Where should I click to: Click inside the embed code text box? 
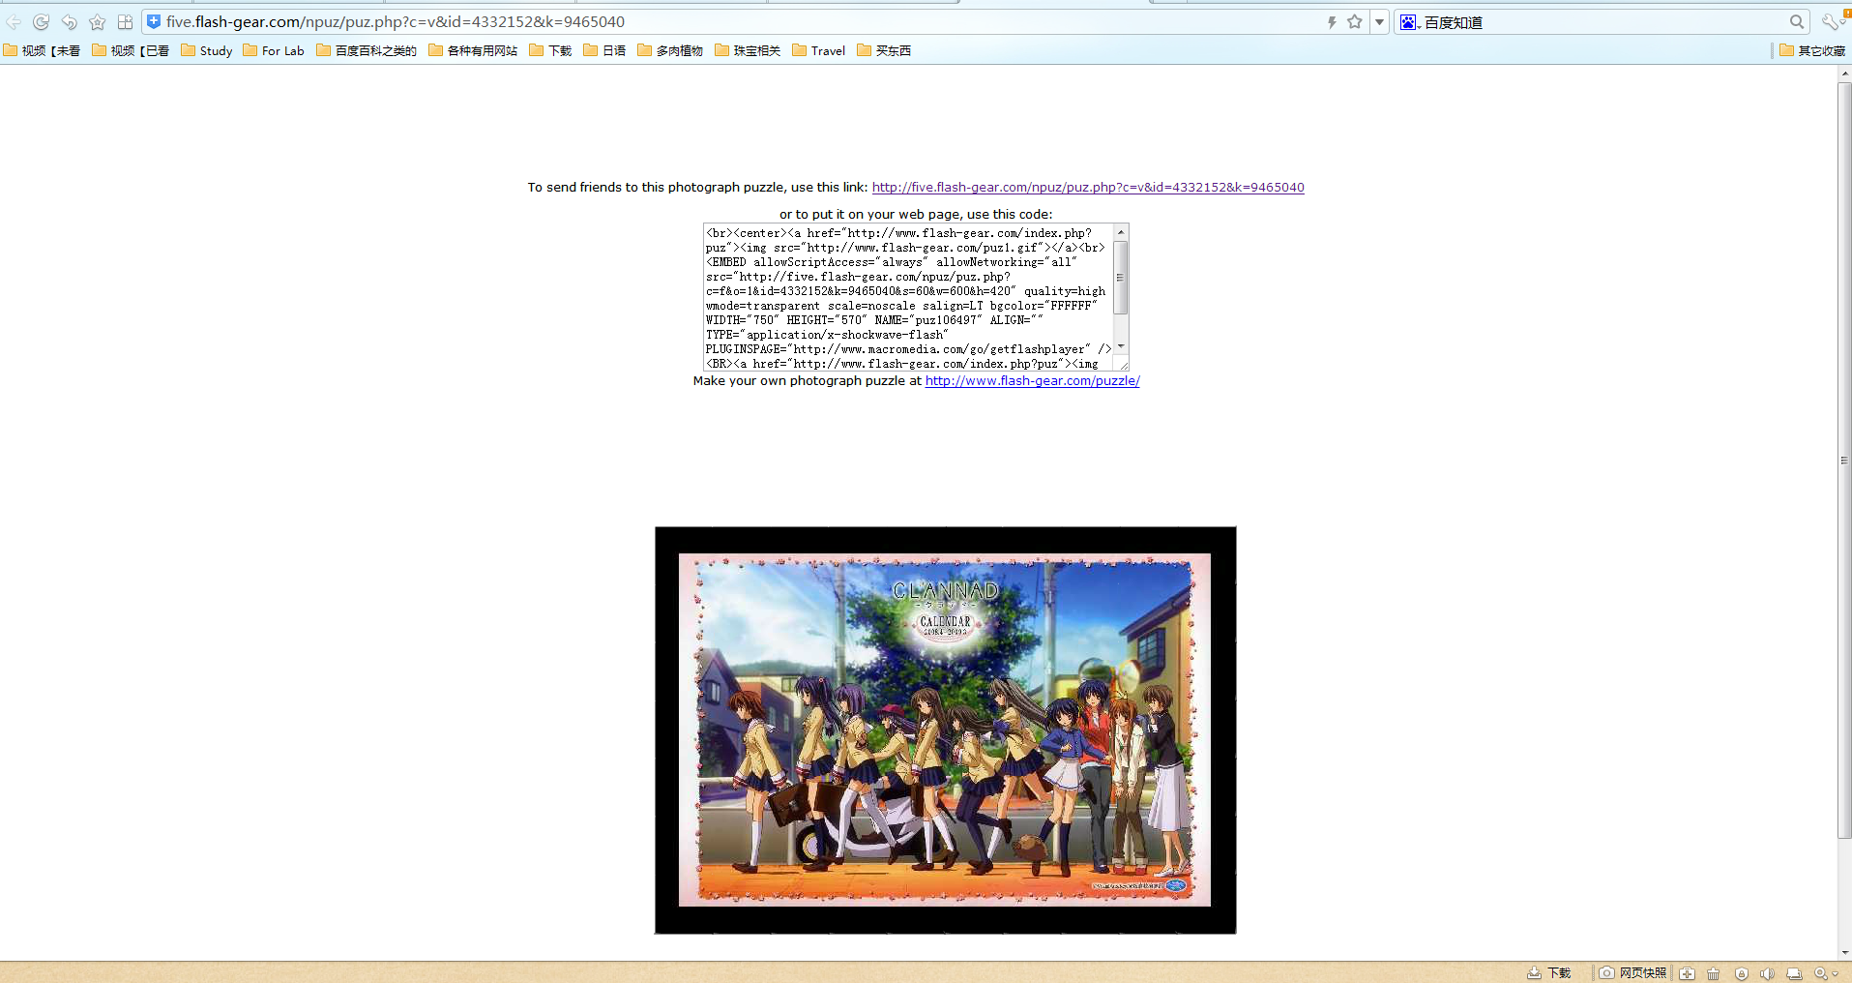(907, 297)
